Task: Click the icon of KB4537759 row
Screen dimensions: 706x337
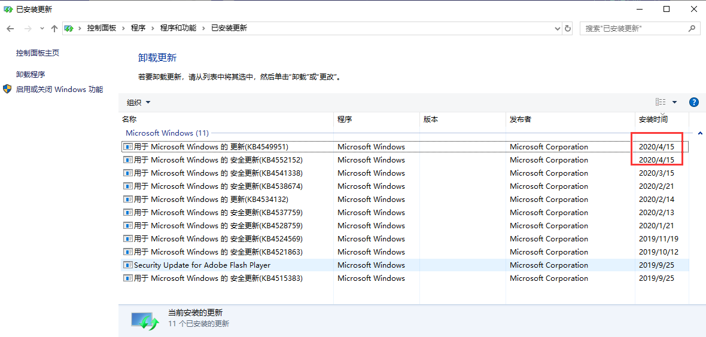Action: click(128, 212)
